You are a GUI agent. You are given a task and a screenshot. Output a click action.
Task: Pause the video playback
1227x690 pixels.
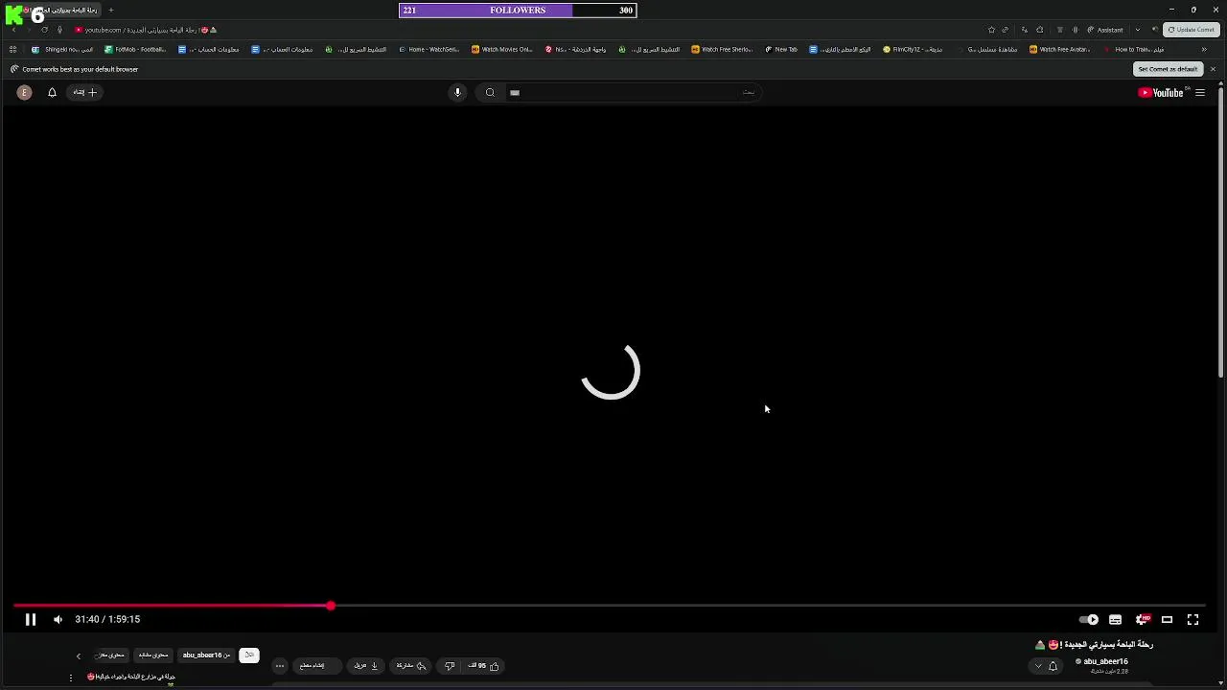(30, 619)
